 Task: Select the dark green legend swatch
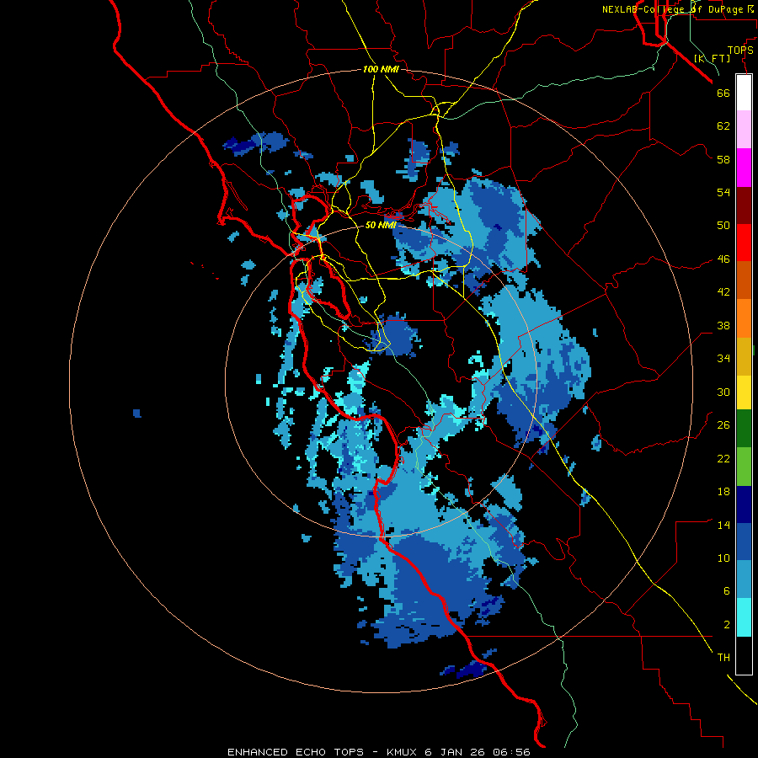click(744, 428)
